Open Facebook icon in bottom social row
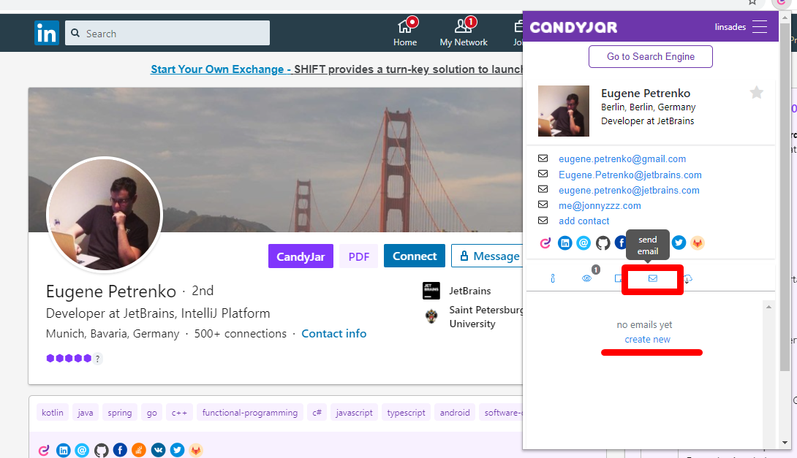797x458 pixels. tap(120, 450)
